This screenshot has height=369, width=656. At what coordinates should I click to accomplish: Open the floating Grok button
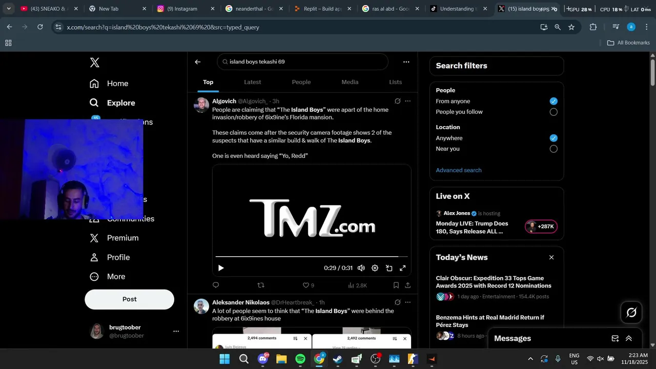631,312
